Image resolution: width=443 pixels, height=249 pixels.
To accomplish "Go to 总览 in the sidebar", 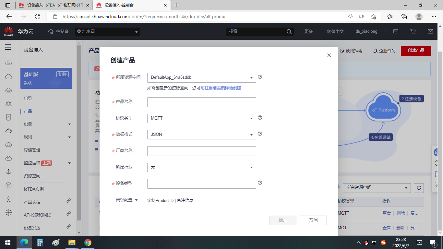I will point(28,98).
